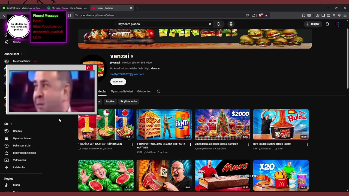Click the 1 DAKİKA vs 1 SAAT ramen title

click(x=100, y=144)
